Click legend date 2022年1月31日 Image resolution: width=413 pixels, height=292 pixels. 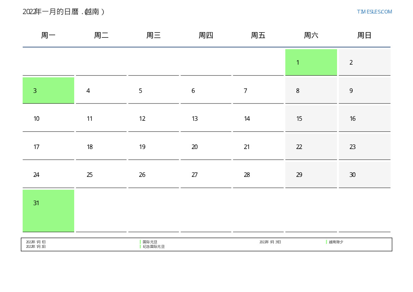(x=270, y=242)
